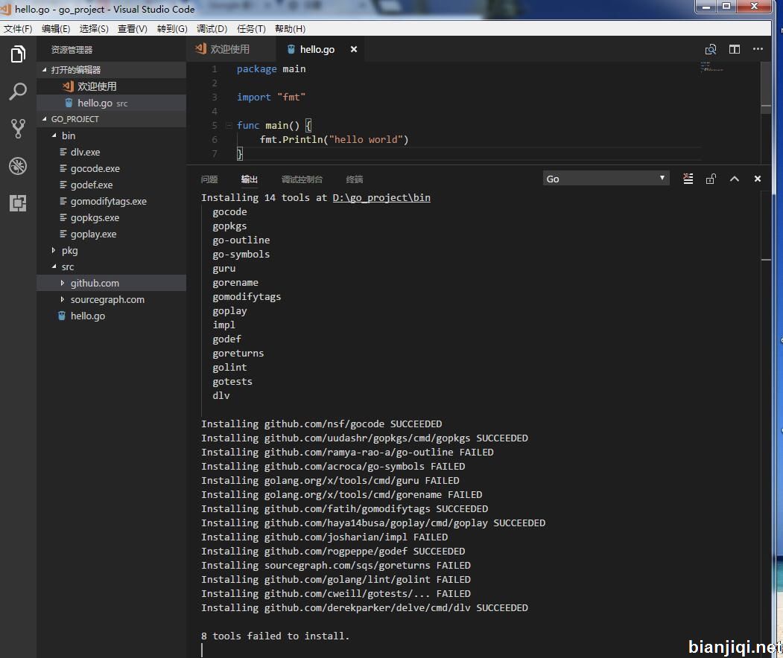Switch to the 欢迎使用 editor tab
The height and width of the screenshot is (658, 783).
tap(231, 49)
